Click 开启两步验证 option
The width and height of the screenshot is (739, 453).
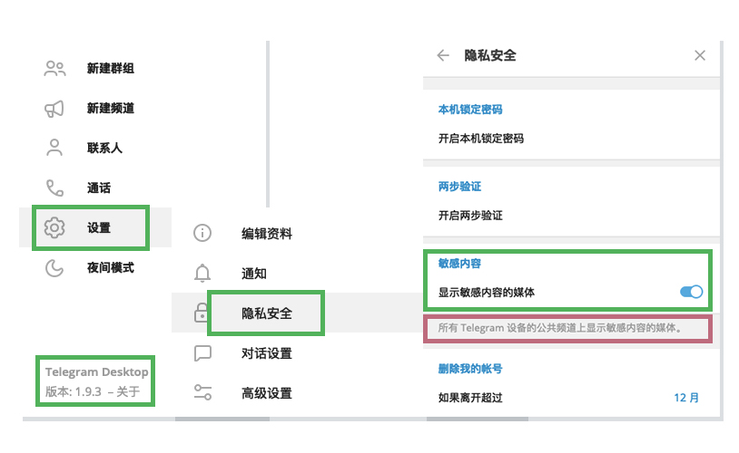[470, 216]
